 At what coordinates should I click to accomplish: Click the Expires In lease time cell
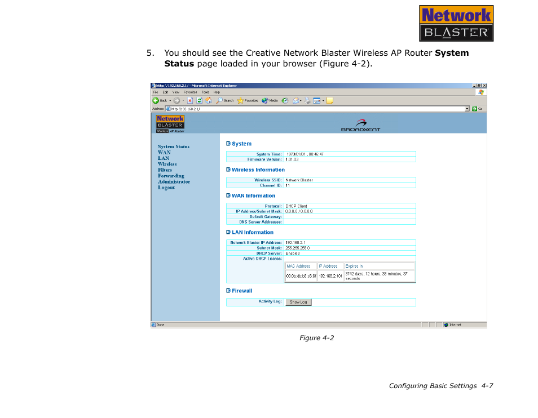click(380, 276)
